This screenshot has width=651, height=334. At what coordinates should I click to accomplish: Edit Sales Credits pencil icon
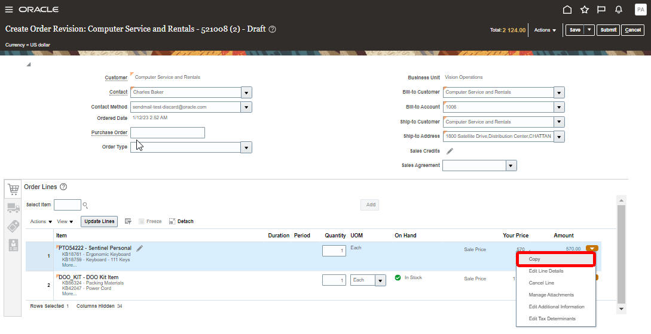[450, 151]
